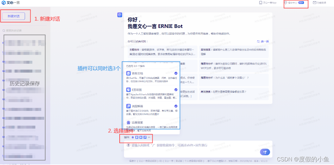Click the NEW badge next to 指令中心
334x165 pixels.
tap(300, 3)
